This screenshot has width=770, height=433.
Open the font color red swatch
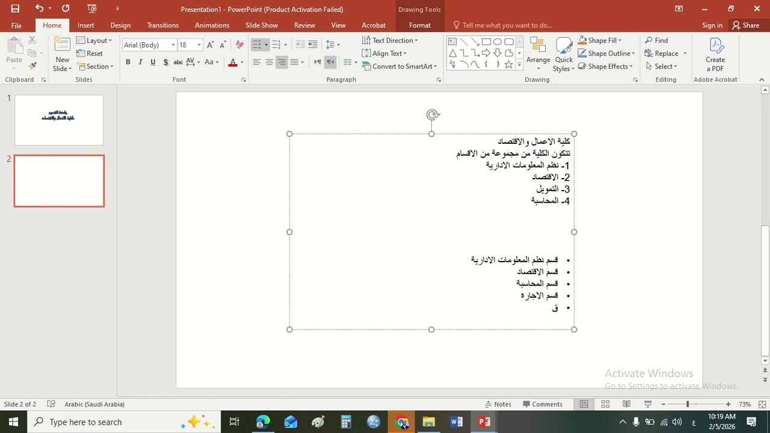click(x=233, y=62)
